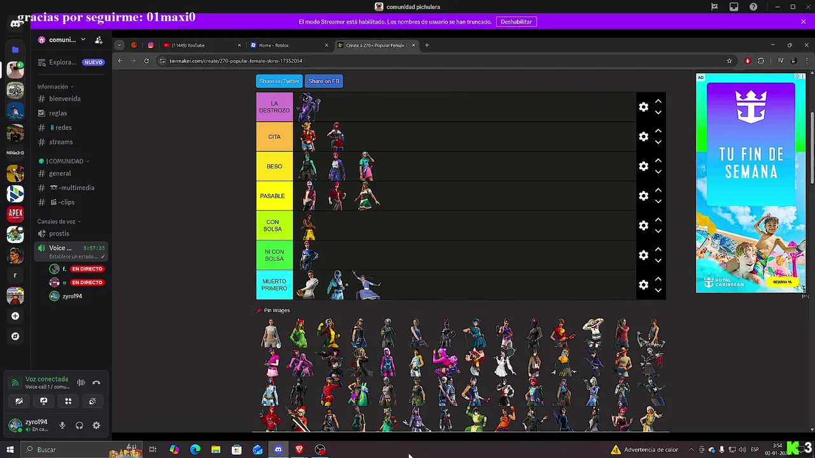Move CITA tier up with arrow
The height and width of the screenshot is (458, 815).
(x=658, y=131)
